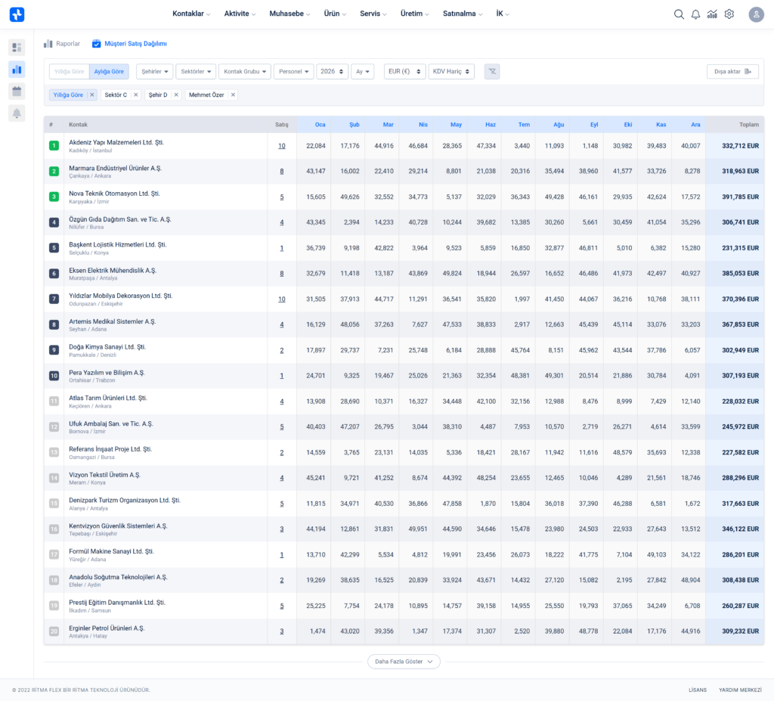Remove the Sektör C filter tag
The image size is (774, 701).
(x=136, y=95)
